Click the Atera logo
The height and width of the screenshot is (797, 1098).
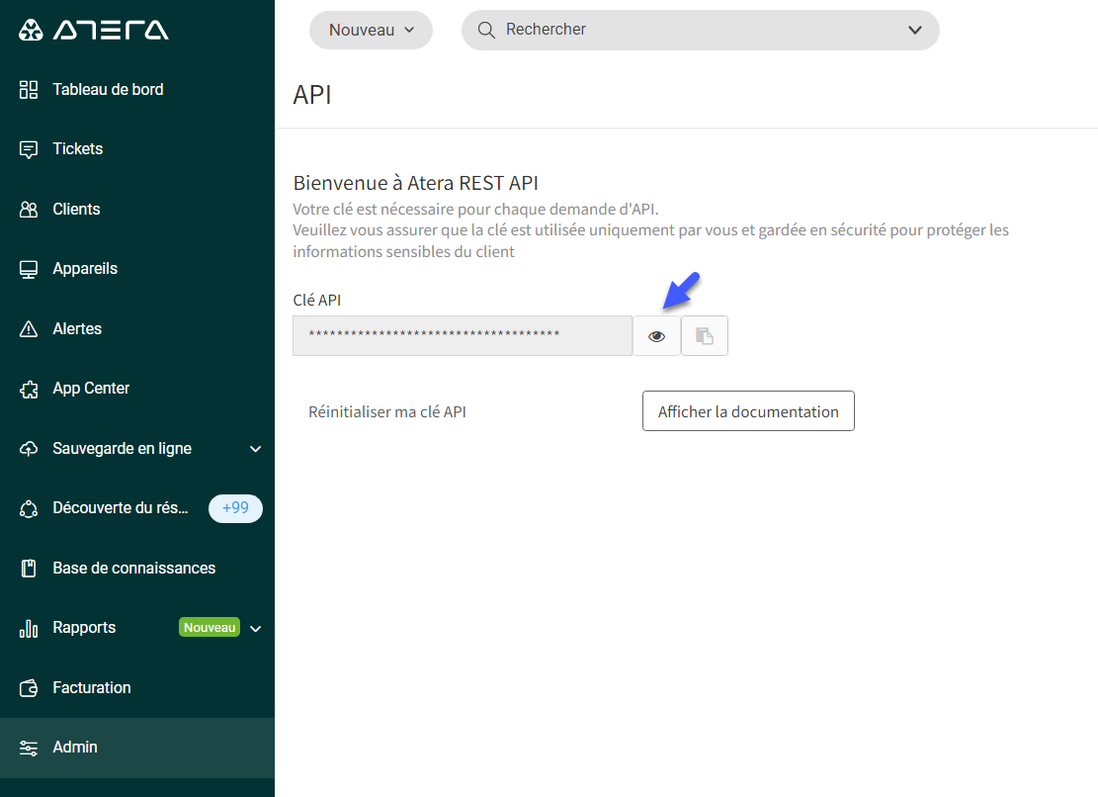click(x=93, y=30)
